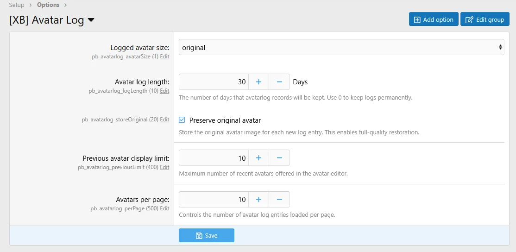Edit the pb_avatarlog_previousLimit option
Viewport: 516px width, 252px height.
pos(164,167)
